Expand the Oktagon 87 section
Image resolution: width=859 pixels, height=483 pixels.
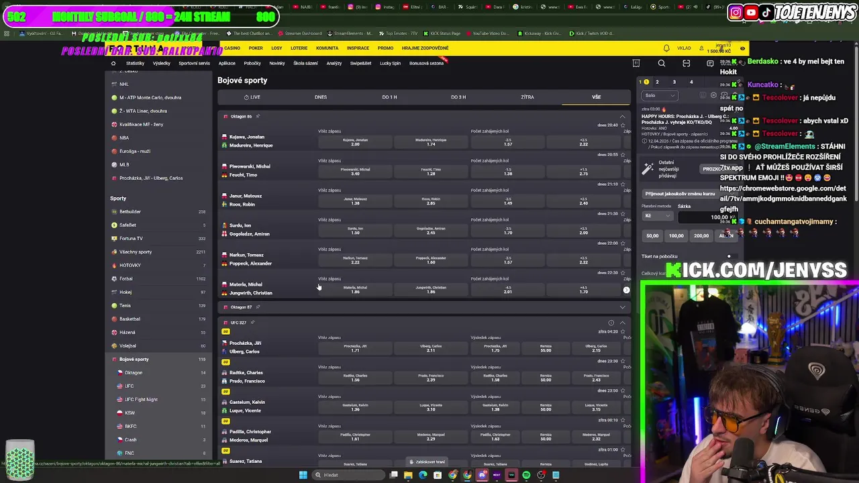[x=622, y=307]
